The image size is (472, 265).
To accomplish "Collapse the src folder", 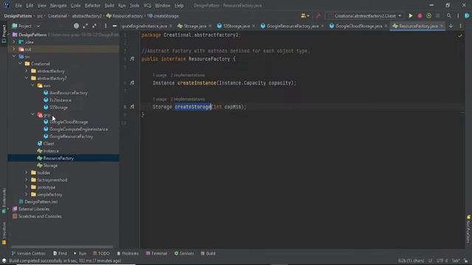I will [14, 57].
